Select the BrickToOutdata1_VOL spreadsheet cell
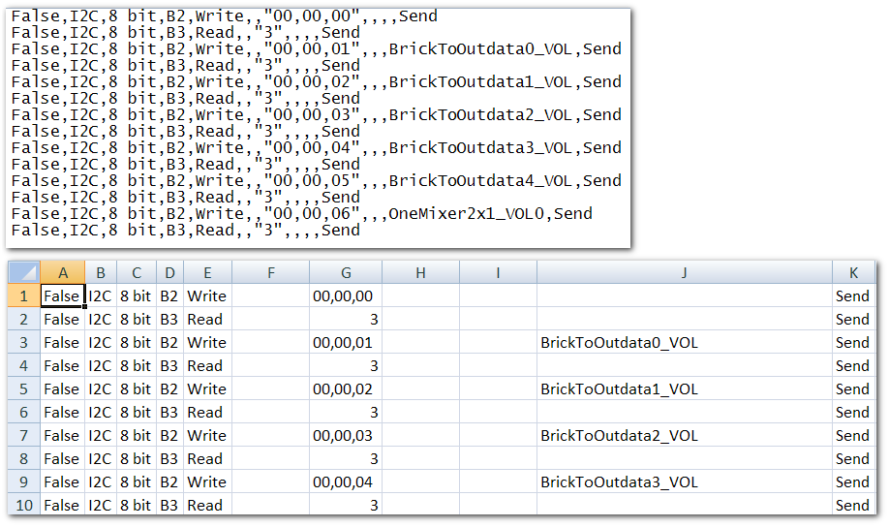 pos(684,389)
